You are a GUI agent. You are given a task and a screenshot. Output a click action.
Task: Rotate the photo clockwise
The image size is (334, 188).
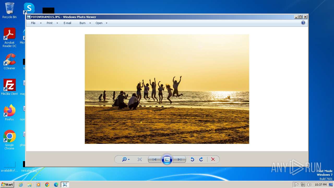[201, 159]
